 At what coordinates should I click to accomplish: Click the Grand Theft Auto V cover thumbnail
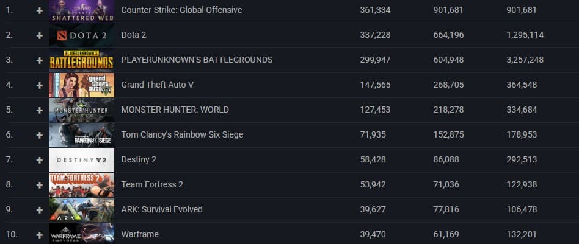click(x=81, y=85)
